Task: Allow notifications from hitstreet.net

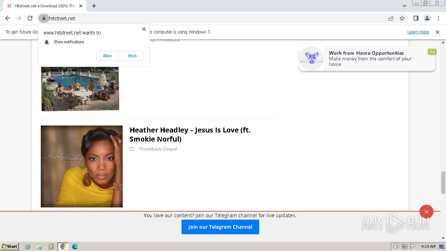Action: coord(107,56)
